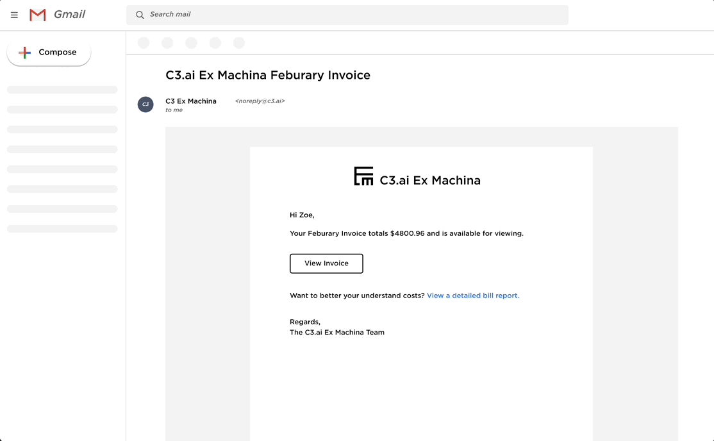Click the email subject 'C3.ai Ex Machina Feburary Invoice'
This screenshot has width=714, height=441.
[x=268, y=75]
